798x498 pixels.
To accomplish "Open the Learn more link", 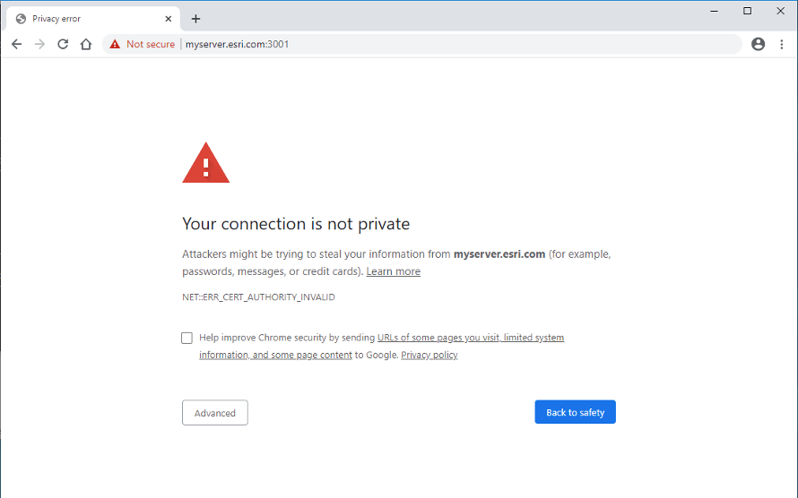I will [393, 271].
